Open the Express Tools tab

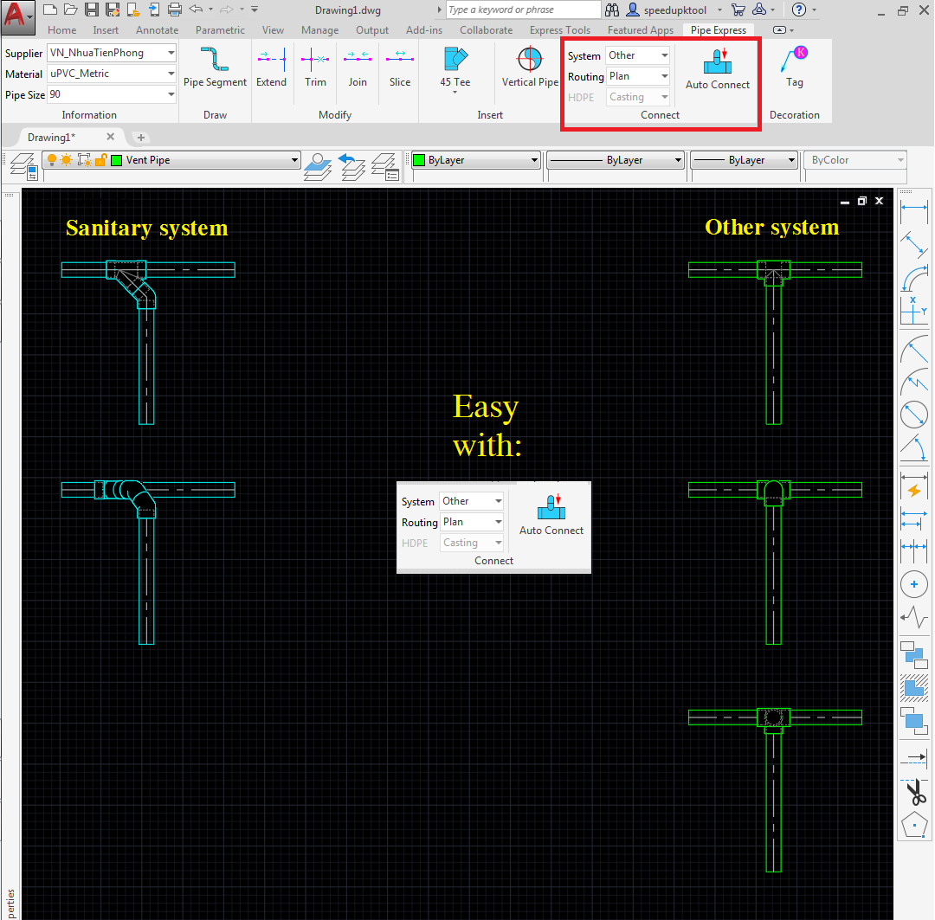[560, 29]
